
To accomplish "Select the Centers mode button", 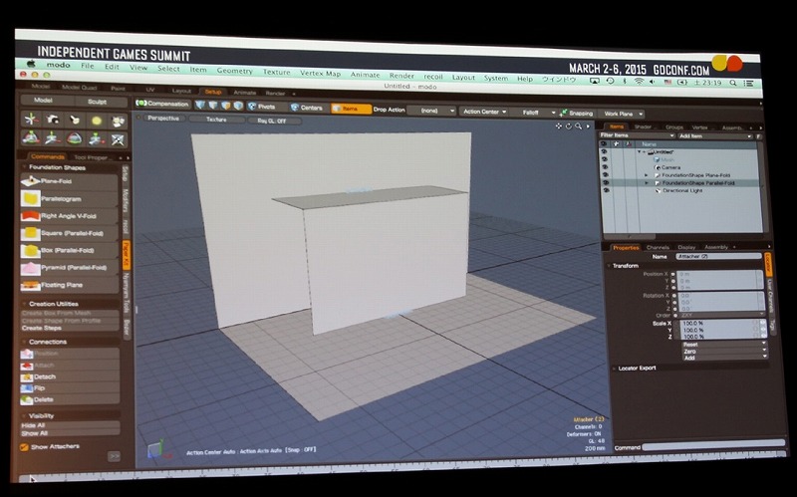I will [307, 108].
